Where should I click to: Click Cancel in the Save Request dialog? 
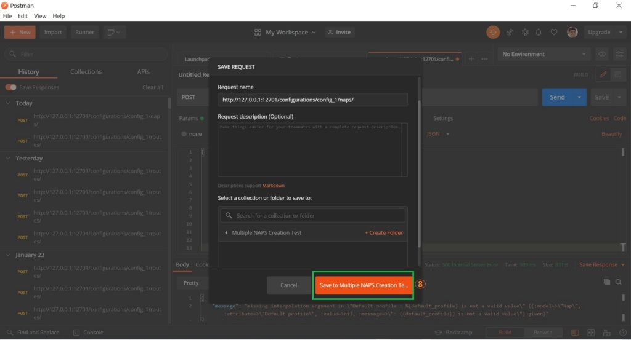[288, 285]
